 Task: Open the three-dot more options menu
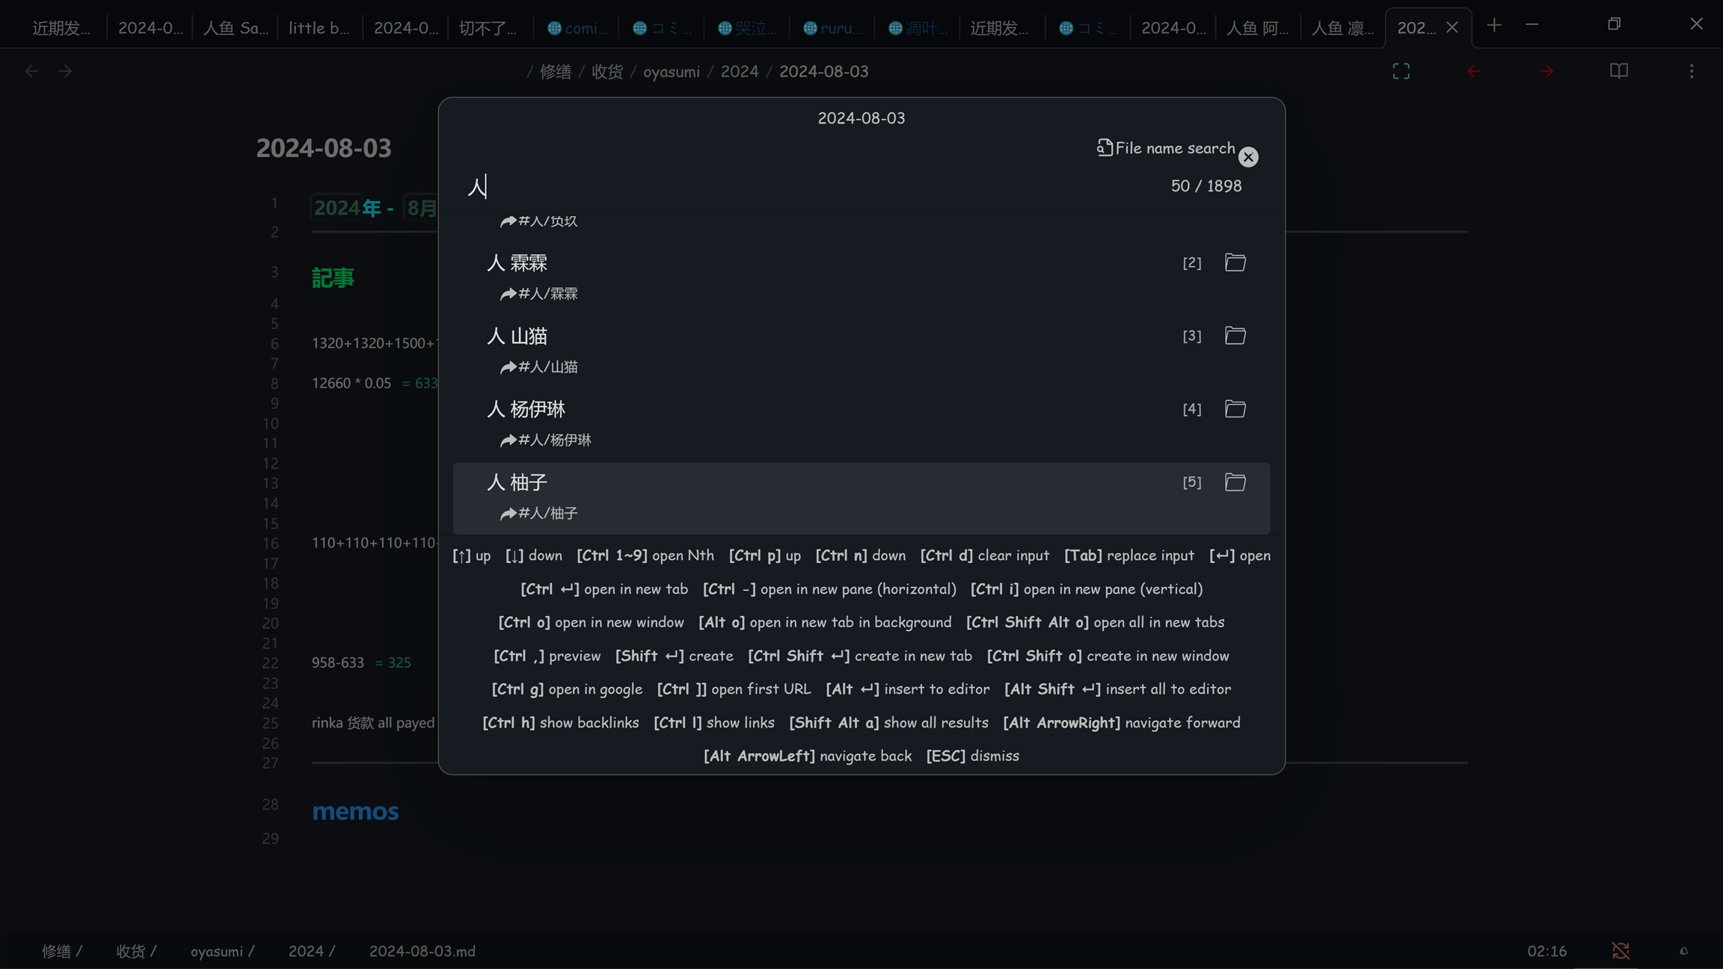(1692, 71)
